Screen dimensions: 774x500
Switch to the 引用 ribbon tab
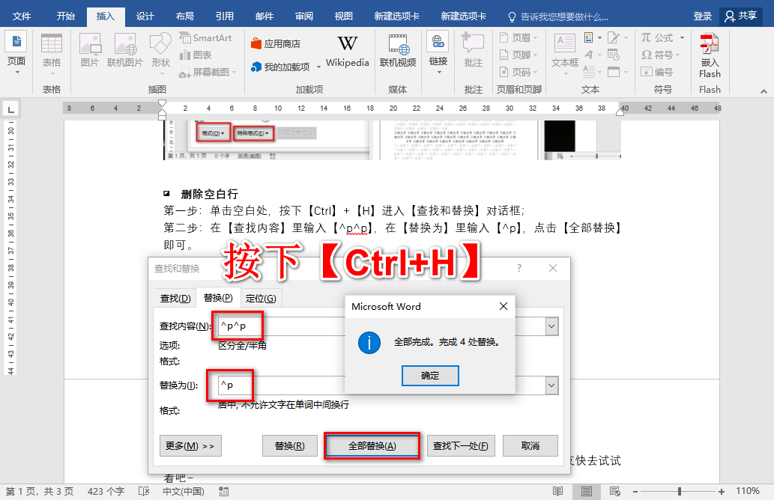click(x=225, y=16)
